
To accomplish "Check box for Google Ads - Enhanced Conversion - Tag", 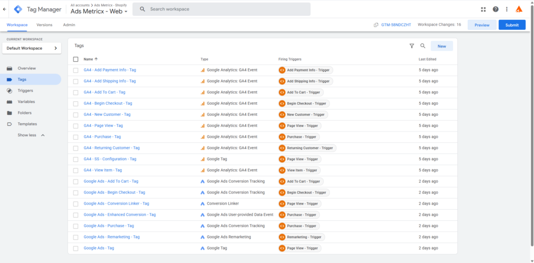I will [76, 215].
